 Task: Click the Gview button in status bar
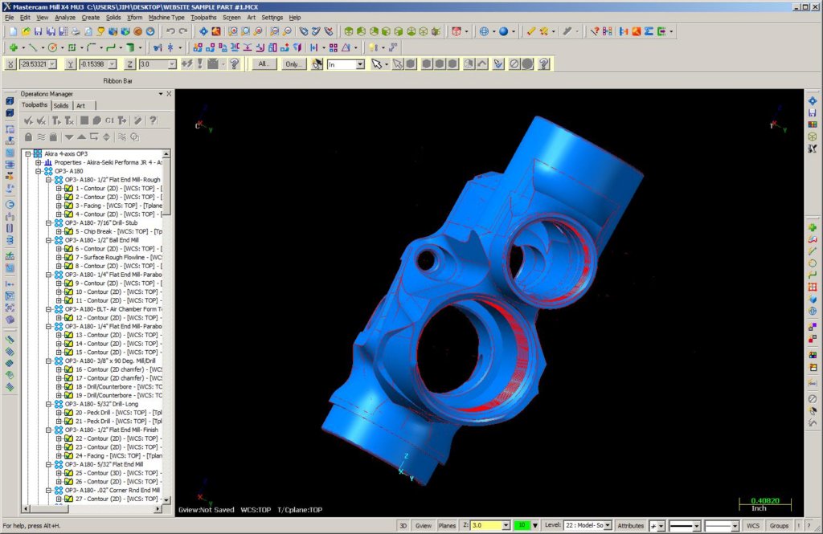tap(423, 525)
